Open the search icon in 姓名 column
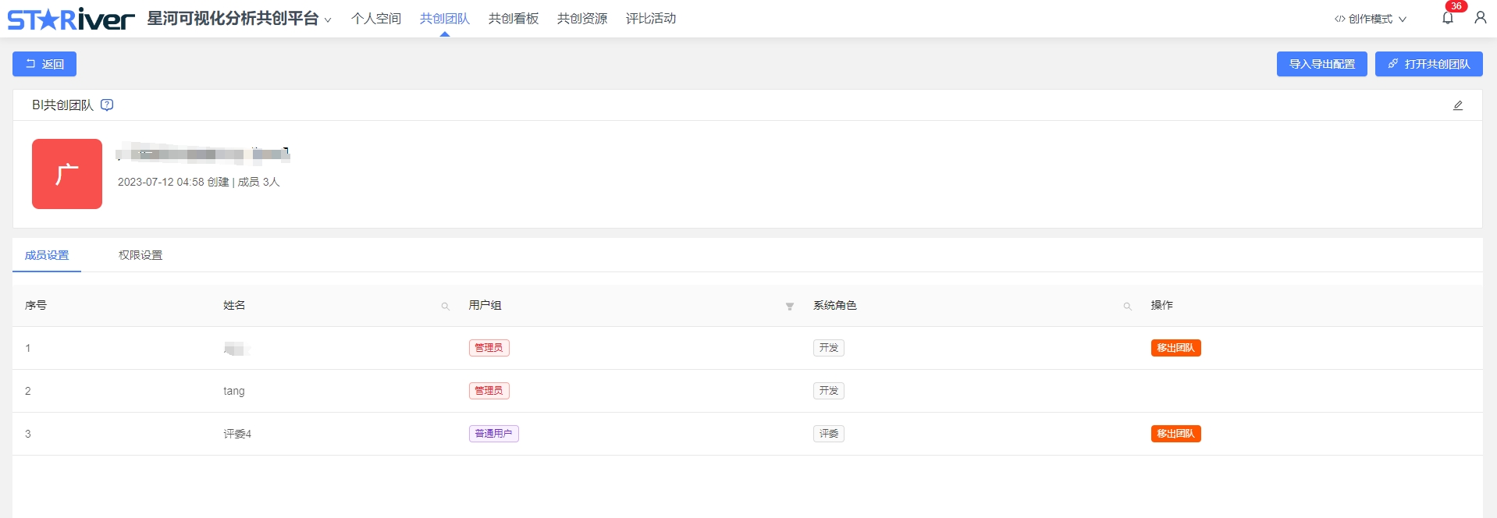This screenshot has width=1497, height=518. [x=445, y=307]
